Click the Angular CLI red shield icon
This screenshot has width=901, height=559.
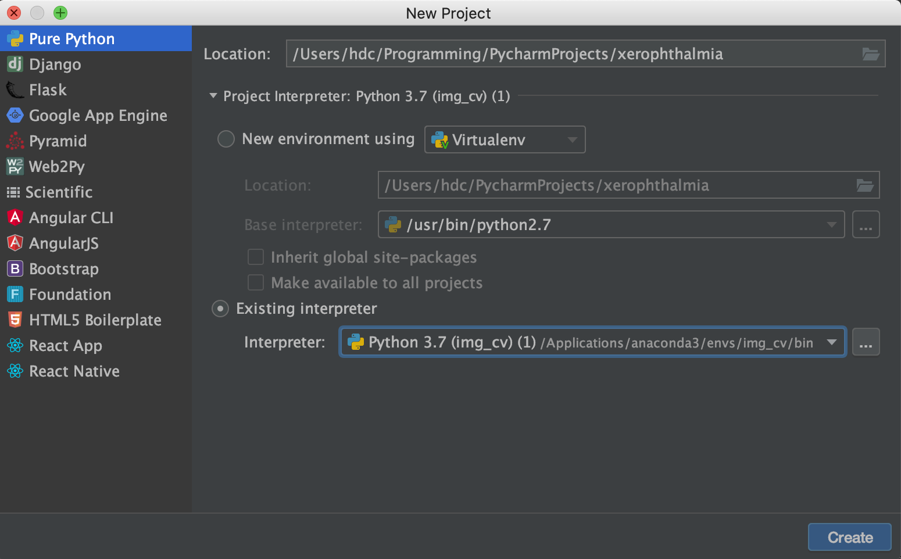pyautogui.click(x=15, y=217)
